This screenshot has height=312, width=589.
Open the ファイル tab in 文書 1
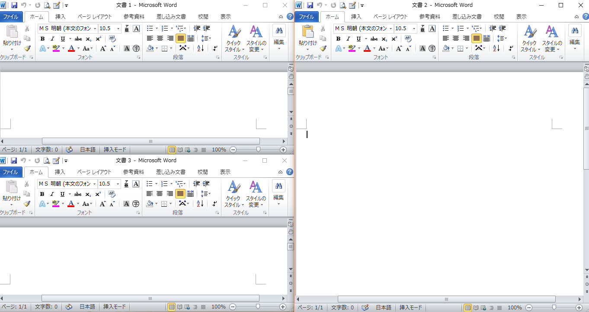point(11,17)
